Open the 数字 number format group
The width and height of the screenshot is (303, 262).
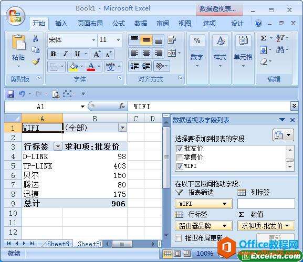pos(197,58)
